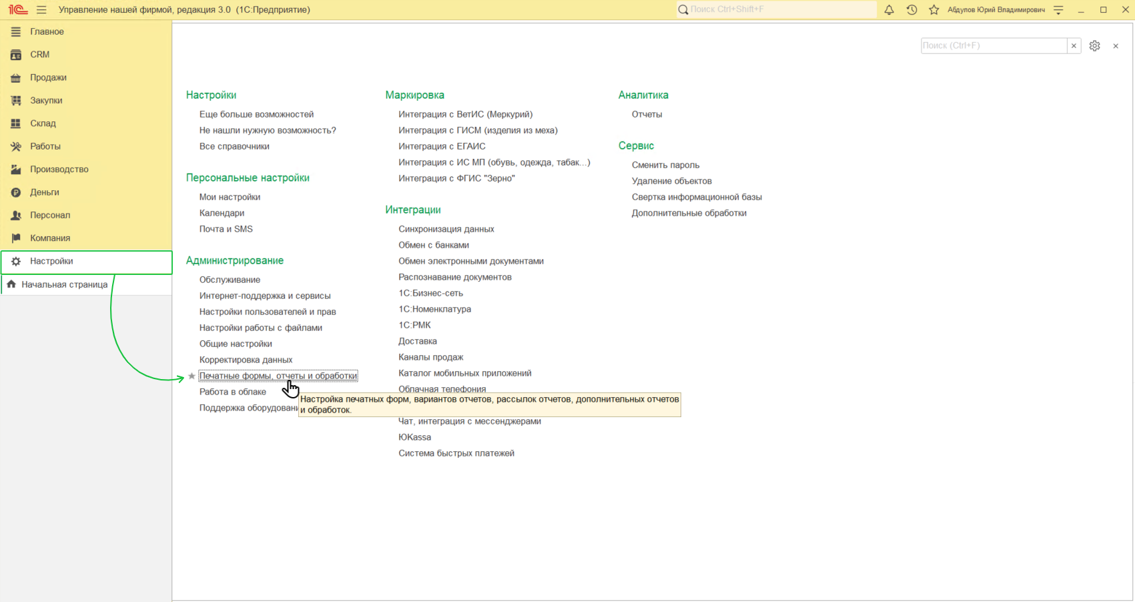This screenshot has height=602, width=1135.
Task: Open the Деньги section
Action: point(86,192)
